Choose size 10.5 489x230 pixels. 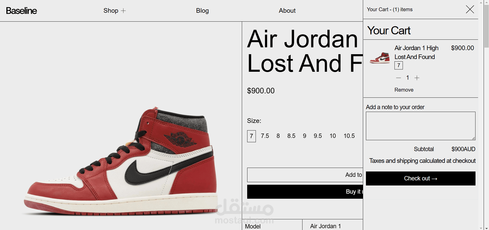tap(349, 136)
